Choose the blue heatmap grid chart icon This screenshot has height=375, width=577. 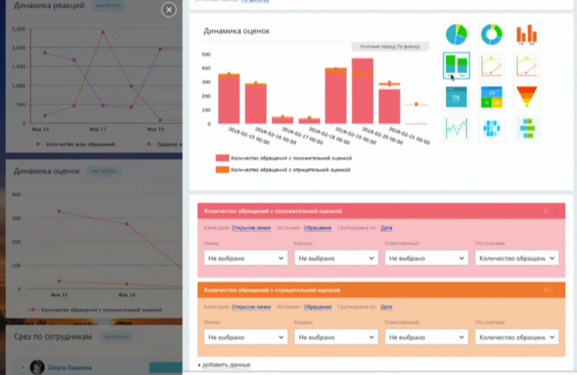tap(491, 129)
